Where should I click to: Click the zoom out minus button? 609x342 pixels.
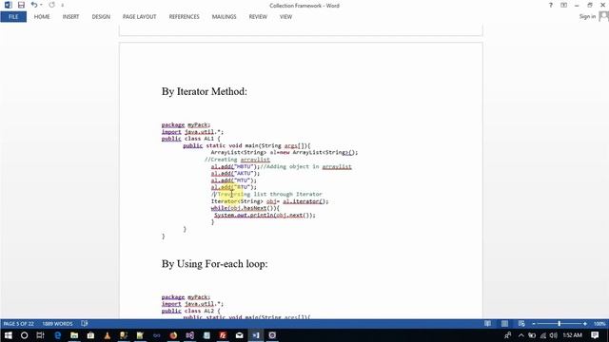[534, 324]
